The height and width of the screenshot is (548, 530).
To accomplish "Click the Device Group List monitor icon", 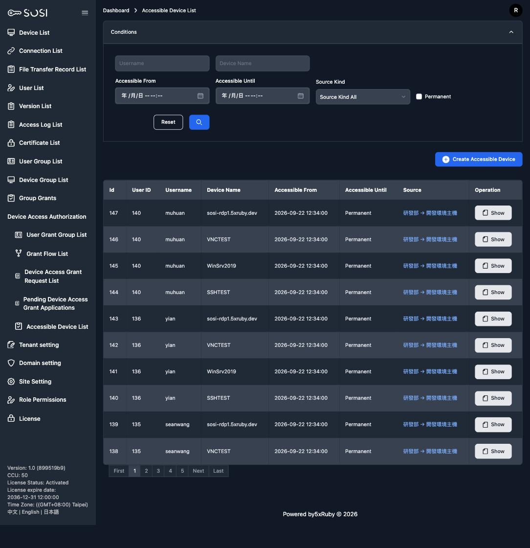I will tap(11, 180).
